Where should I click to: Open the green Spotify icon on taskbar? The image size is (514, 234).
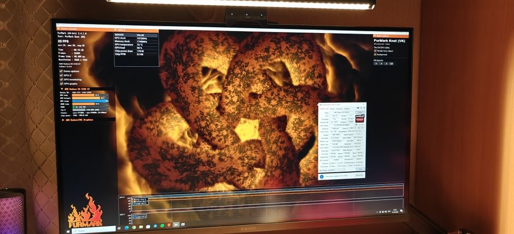[162, 225]
